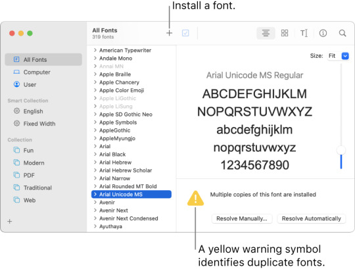This screenshot has width=355, height=271.
Task: Open the custom text preview icon
Action: coord(304,33)
